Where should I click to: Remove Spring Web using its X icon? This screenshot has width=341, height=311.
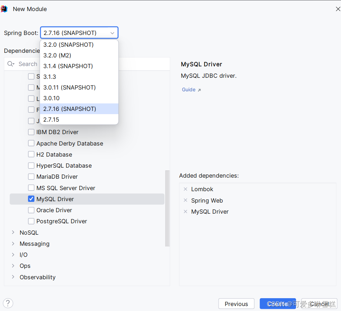click(185, 200)
